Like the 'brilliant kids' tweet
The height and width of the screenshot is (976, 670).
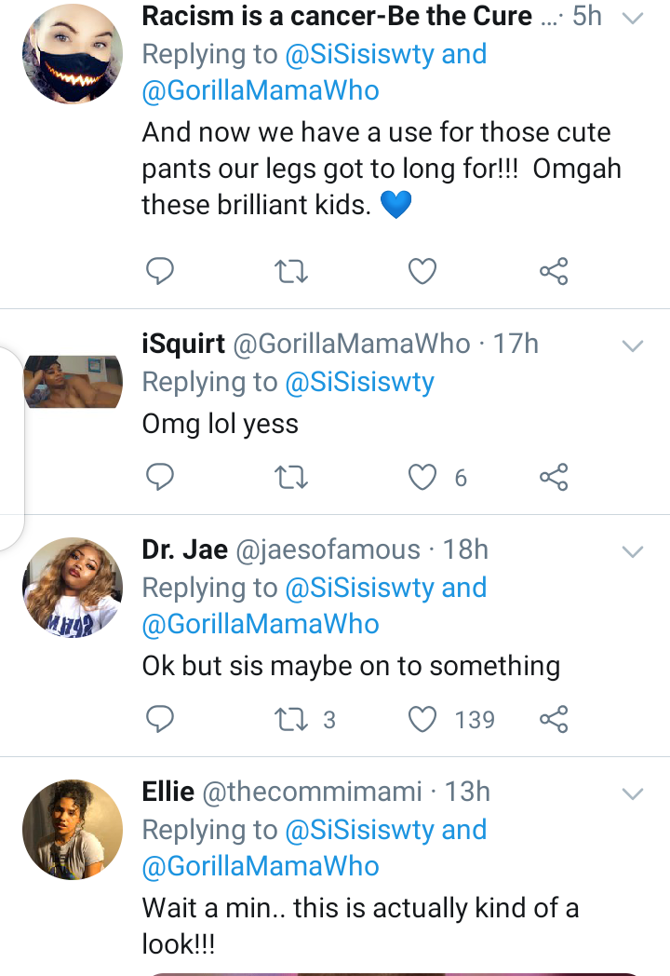423,271
